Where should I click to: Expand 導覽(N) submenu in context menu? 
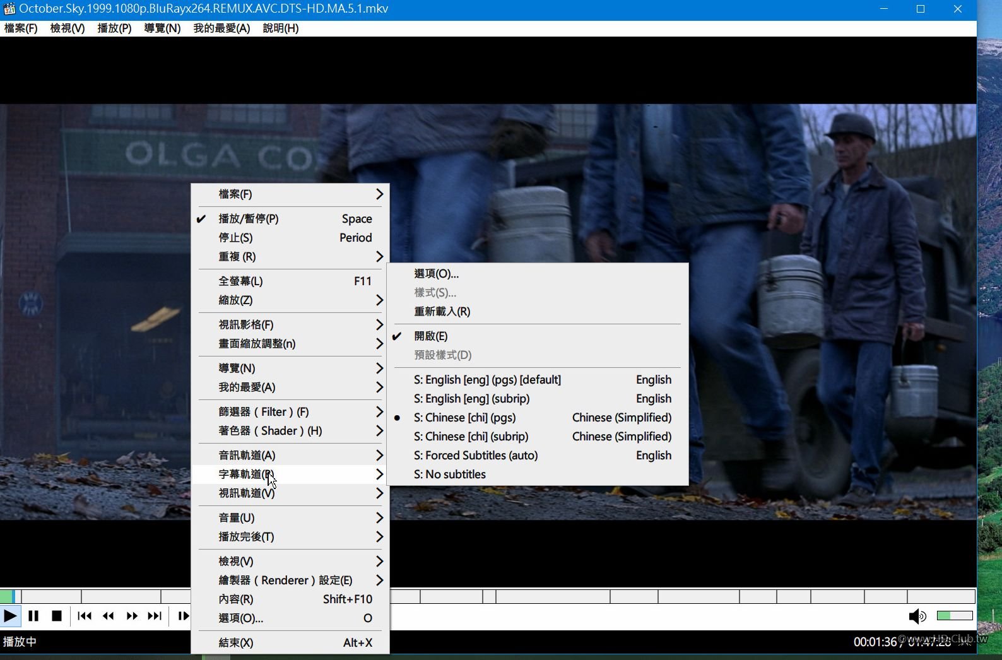(290, 368)
